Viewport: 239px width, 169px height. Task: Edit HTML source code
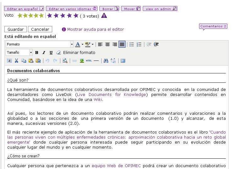(x=89, y=61)
